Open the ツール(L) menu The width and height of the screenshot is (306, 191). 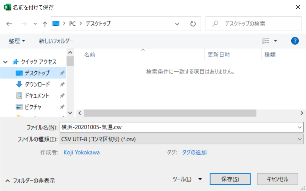(187, 179)
